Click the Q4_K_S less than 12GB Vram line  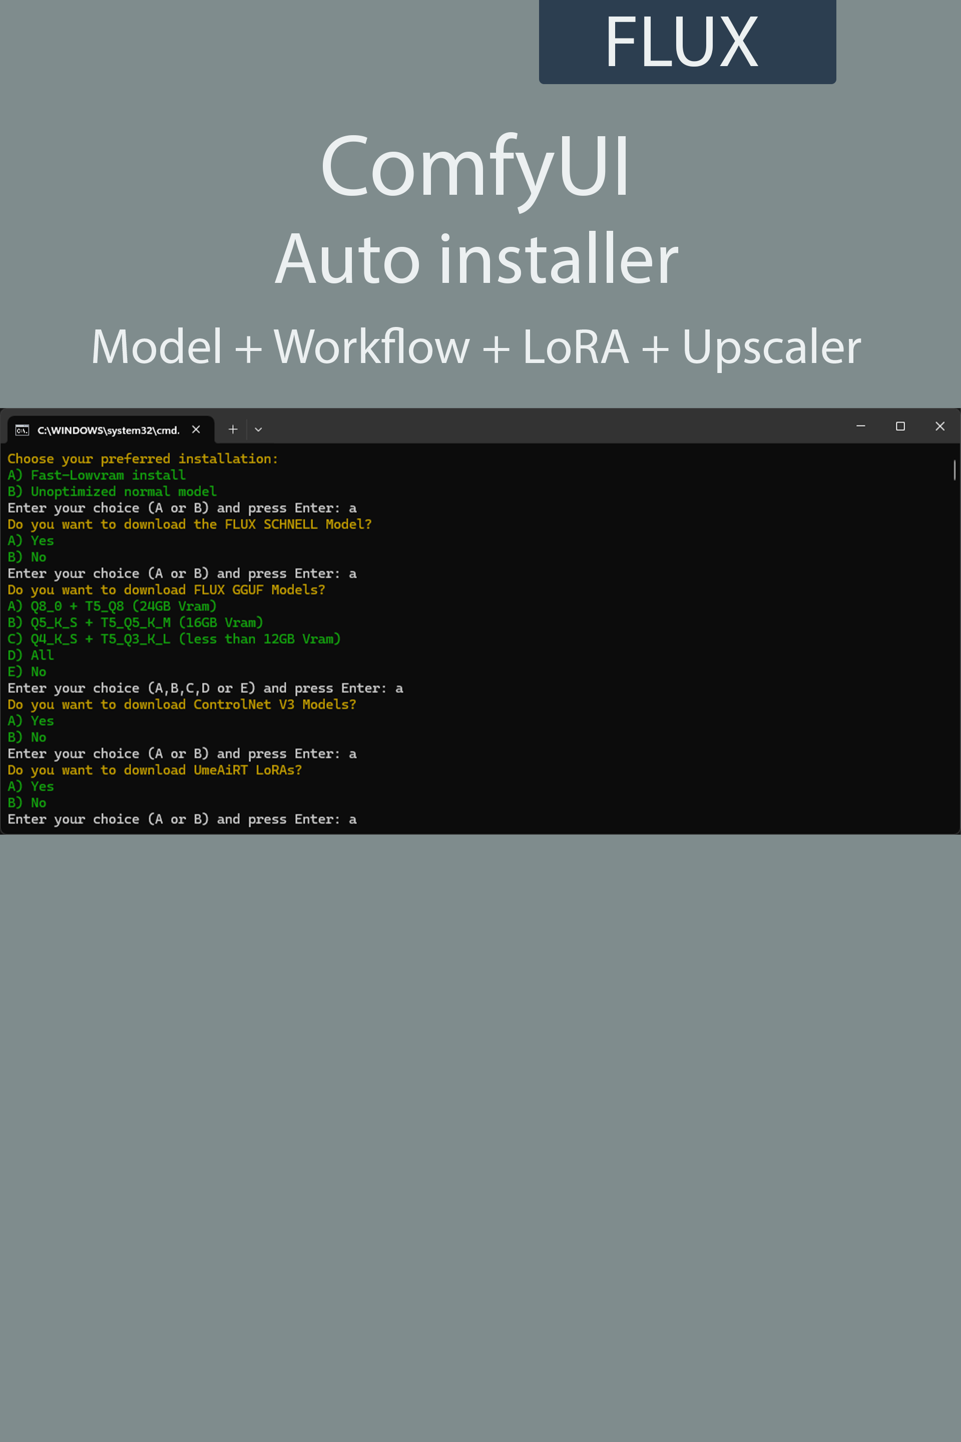pos(174,639)
